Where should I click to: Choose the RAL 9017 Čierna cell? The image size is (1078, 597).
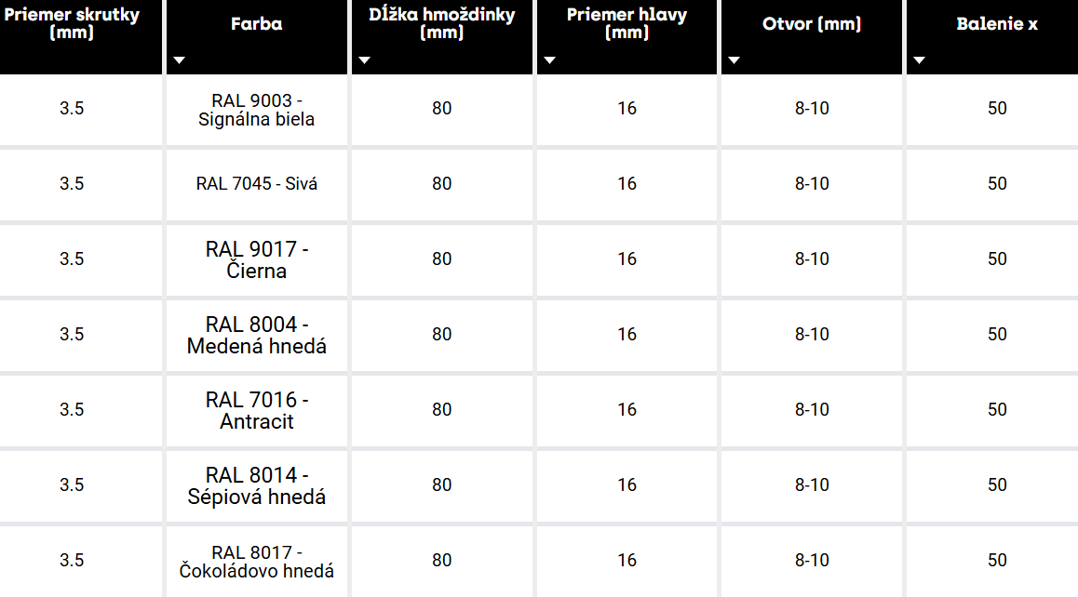[x=257, y=260]
